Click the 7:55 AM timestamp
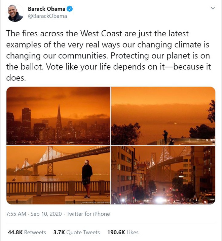The width and height of the screenshot is (222, 241). click(16, 214)
